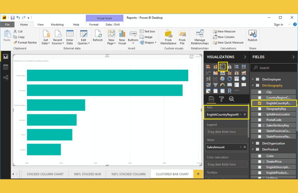Select the Treemap visualization icon

[237, 79]
